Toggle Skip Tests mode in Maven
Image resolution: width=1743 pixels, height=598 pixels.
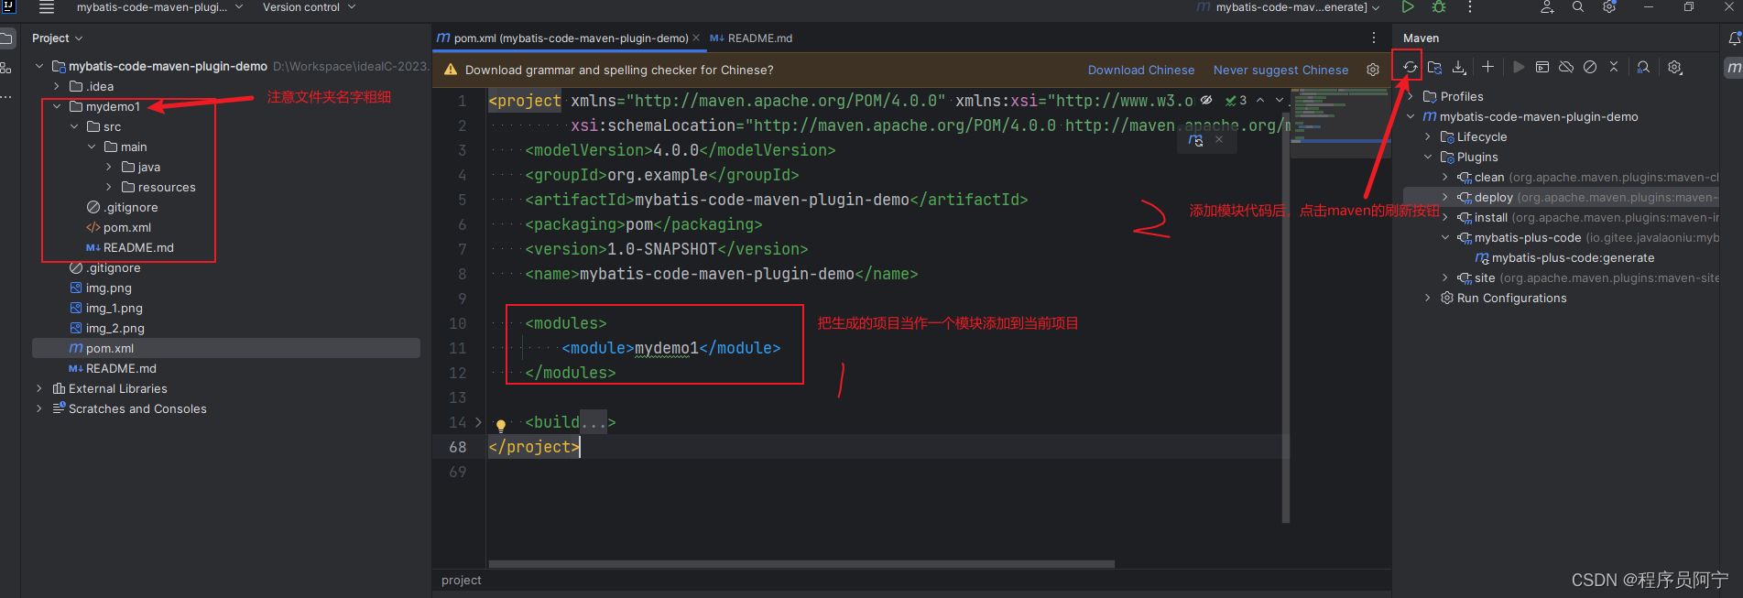click(1590, 67)
